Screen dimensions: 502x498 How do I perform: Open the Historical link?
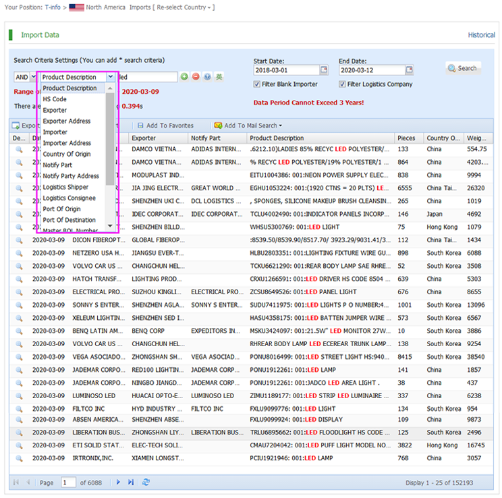481,35
